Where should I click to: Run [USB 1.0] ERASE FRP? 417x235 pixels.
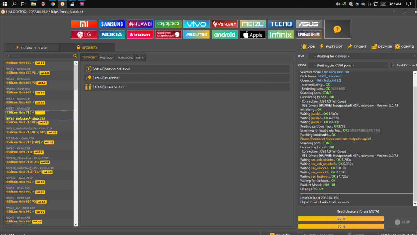pyautogui.click(x=187, y=78)
